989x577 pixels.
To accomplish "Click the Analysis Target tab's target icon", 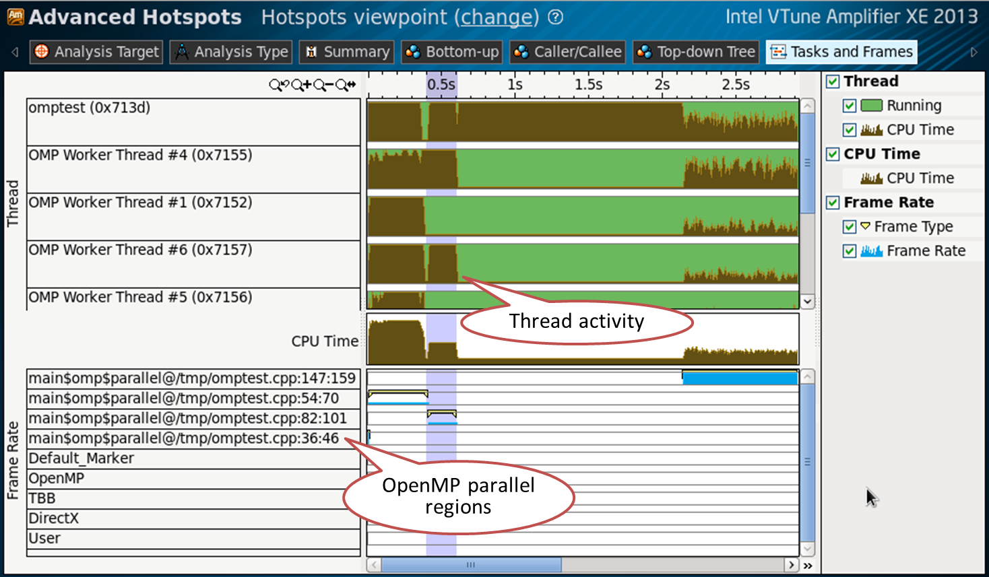I will pyautogui.click(x=42, y=52).
